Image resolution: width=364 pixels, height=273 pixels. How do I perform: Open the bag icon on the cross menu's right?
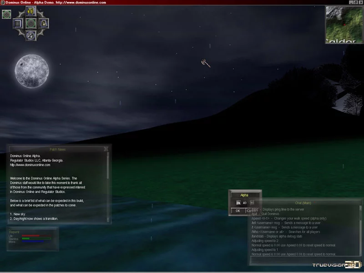43,24
